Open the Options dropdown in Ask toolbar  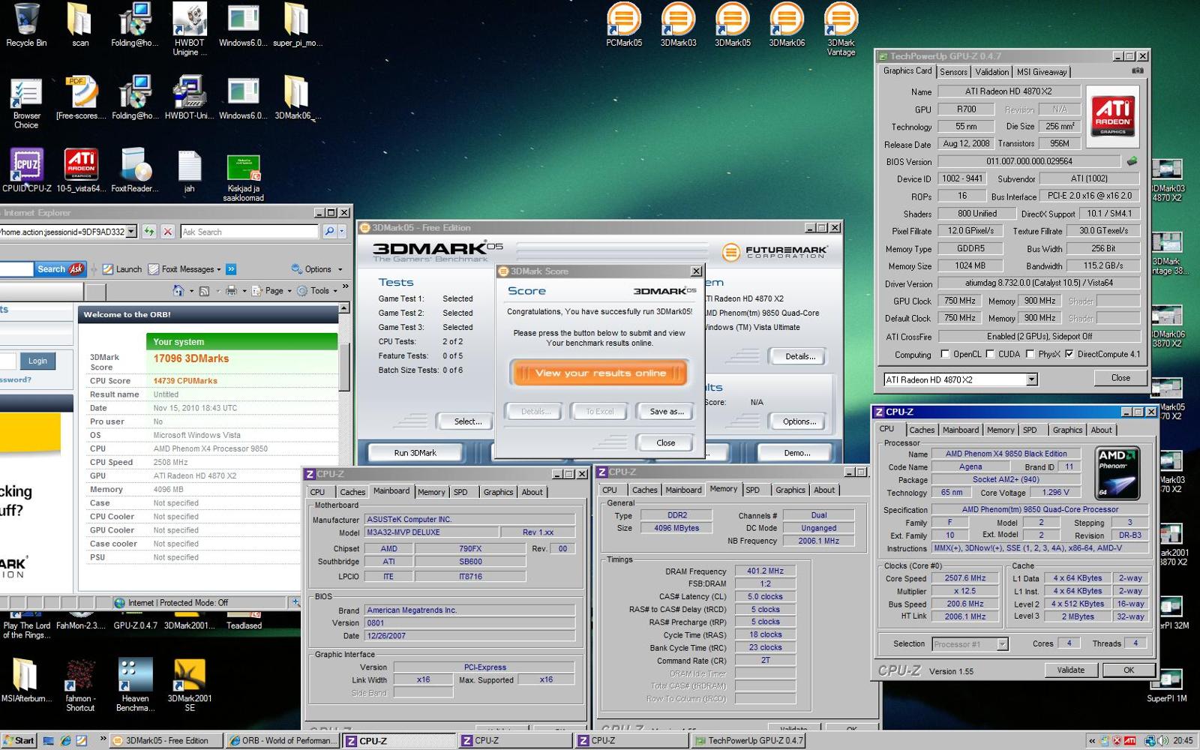coord(317,268)
